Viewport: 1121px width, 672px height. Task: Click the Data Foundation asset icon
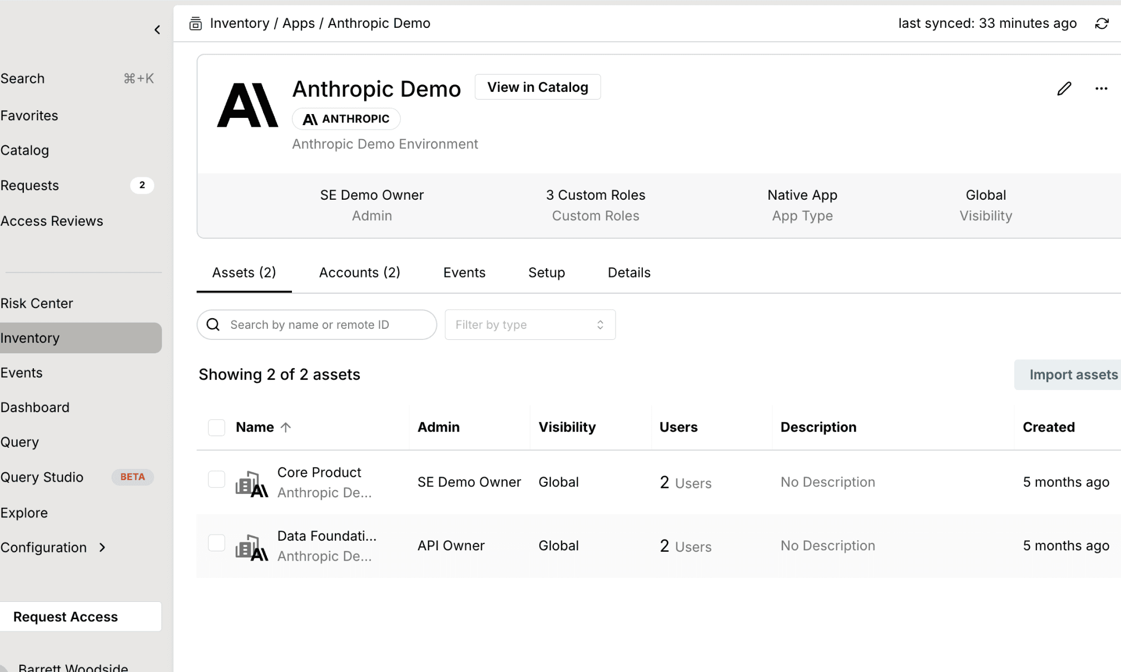(251, 546)
